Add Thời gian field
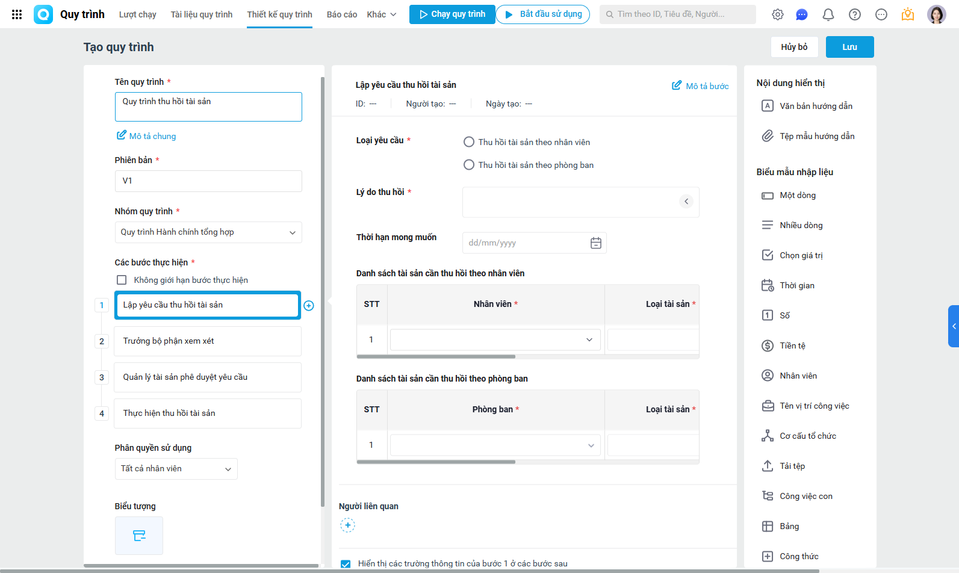The width and height of the screenshot is (959, 573). (789, 285)
